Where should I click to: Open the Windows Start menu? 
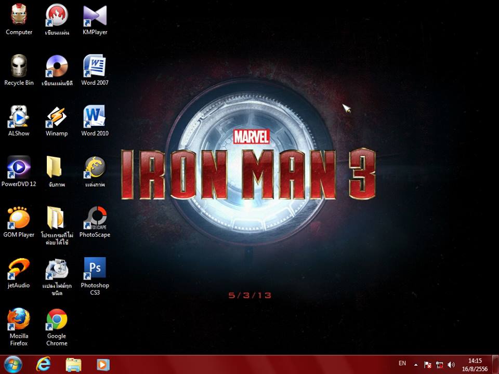12,365
